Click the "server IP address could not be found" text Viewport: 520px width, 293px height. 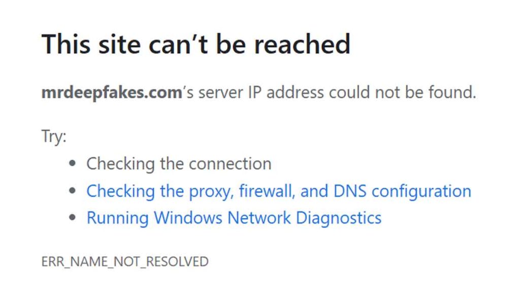pos(335,93)
